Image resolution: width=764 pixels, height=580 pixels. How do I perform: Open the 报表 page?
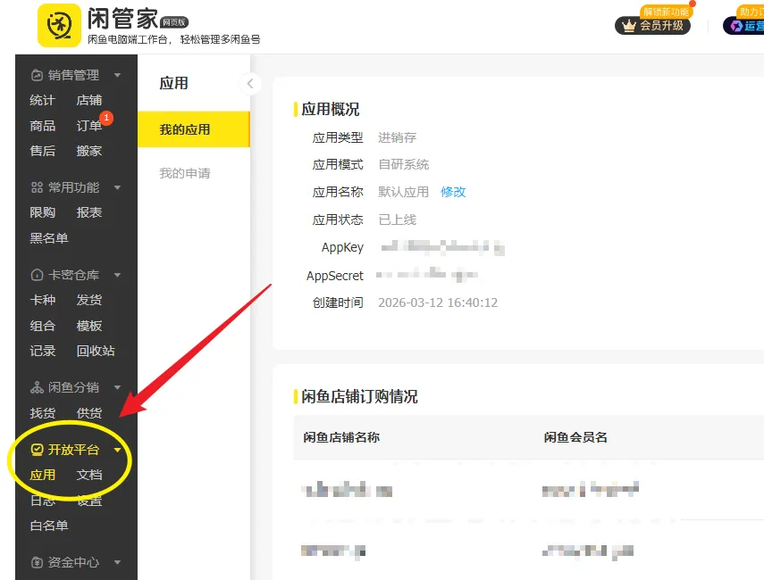coord(89,212)
